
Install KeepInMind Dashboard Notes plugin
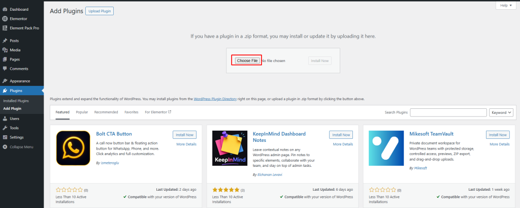point(341,135)
